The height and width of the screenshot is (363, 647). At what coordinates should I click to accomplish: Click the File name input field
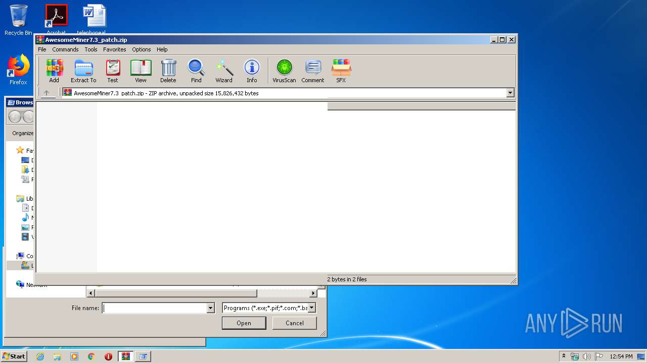(x=155, y=308)
